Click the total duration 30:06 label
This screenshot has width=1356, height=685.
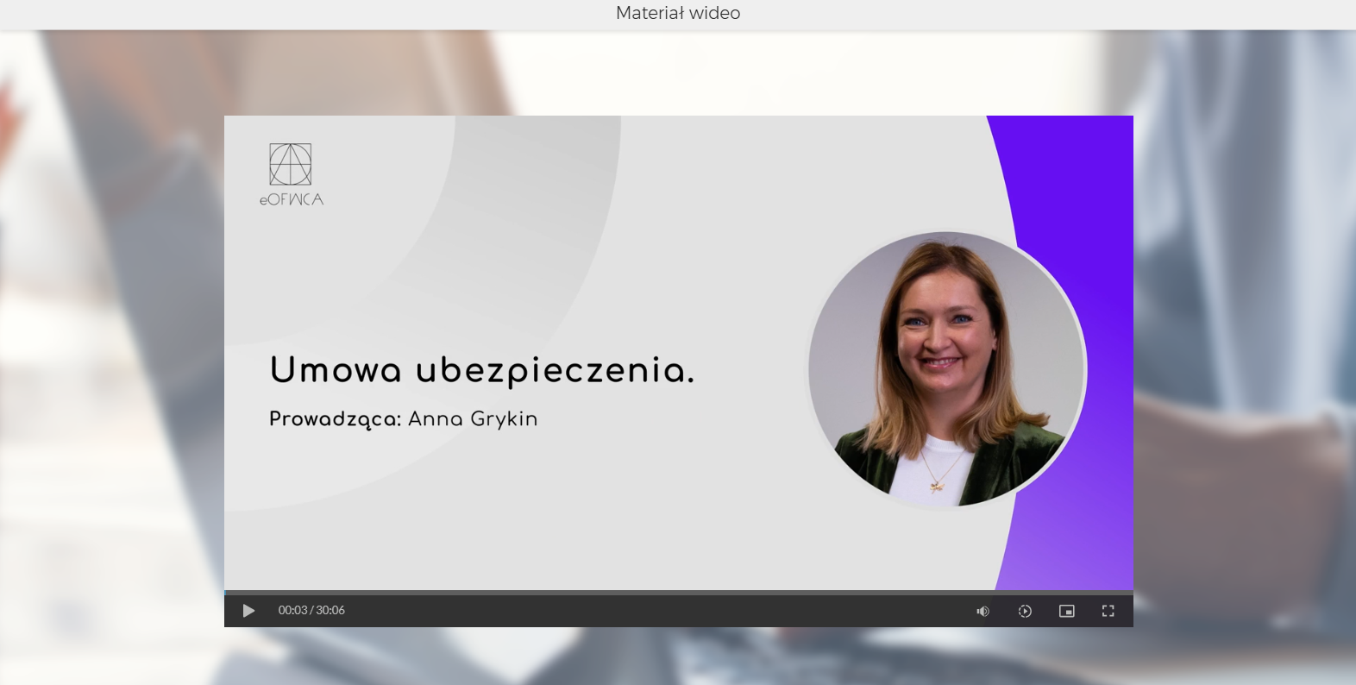point(330,611)
